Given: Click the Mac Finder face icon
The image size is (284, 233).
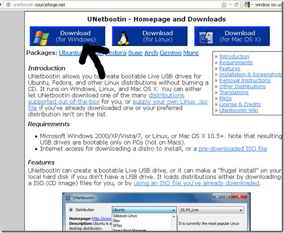Looking at the screenshot, I should [x=206, y=38].
